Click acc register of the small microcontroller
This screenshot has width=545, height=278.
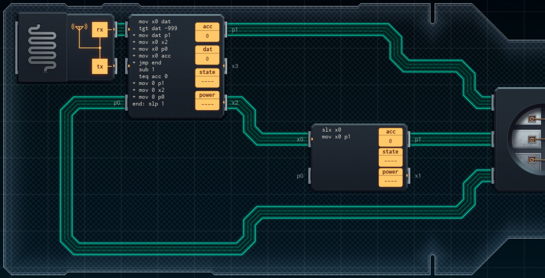tap(390, 137)
